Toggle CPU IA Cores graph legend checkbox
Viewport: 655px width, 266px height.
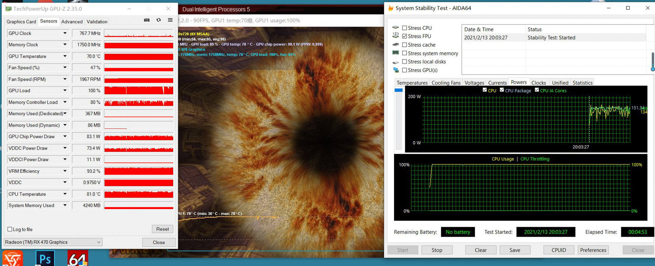(537, 90)
